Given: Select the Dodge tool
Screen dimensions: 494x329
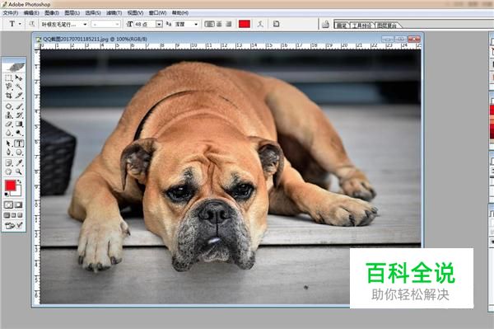Looking at the screenshot, I should [x=19, y=133].
